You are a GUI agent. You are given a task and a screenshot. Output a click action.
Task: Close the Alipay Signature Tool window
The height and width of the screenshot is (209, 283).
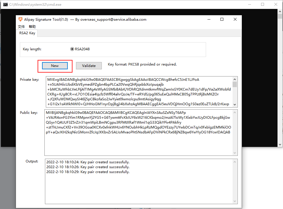click(x=235, y=19)
